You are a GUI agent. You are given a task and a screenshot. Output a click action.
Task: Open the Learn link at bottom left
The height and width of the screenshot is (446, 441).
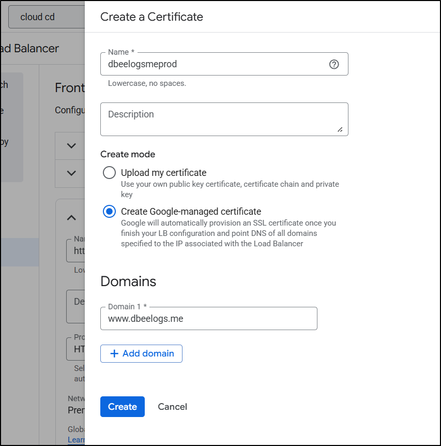tap(76, 440)
